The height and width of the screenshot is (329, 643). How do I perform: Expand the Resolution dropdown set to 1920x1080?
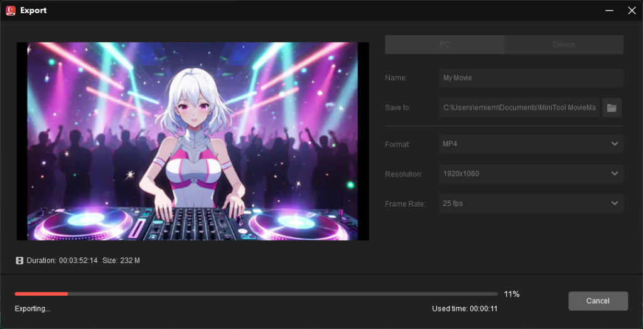point(531,173)
